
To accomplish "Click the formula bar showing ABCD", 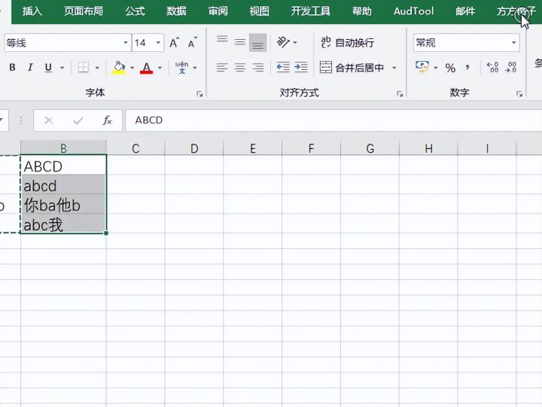I will coord(333,120).
